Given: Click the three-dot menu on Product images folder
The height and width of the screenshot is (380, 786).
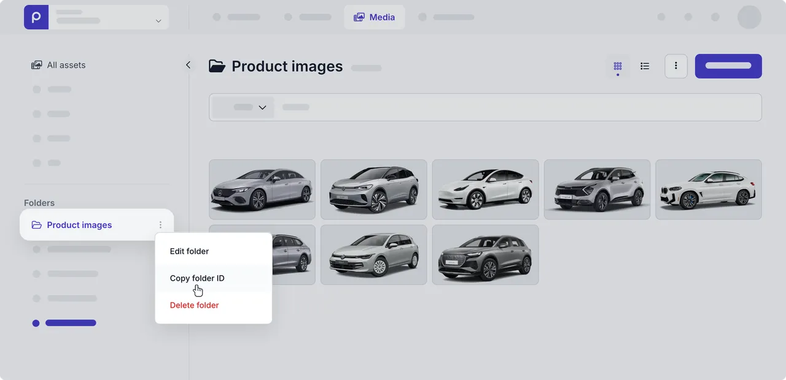Looking at the screenshot, I should pos(160,225).
